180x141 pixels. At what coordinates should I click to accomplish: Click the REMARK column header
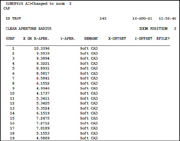pyautogui.click(x=91, y=38)
